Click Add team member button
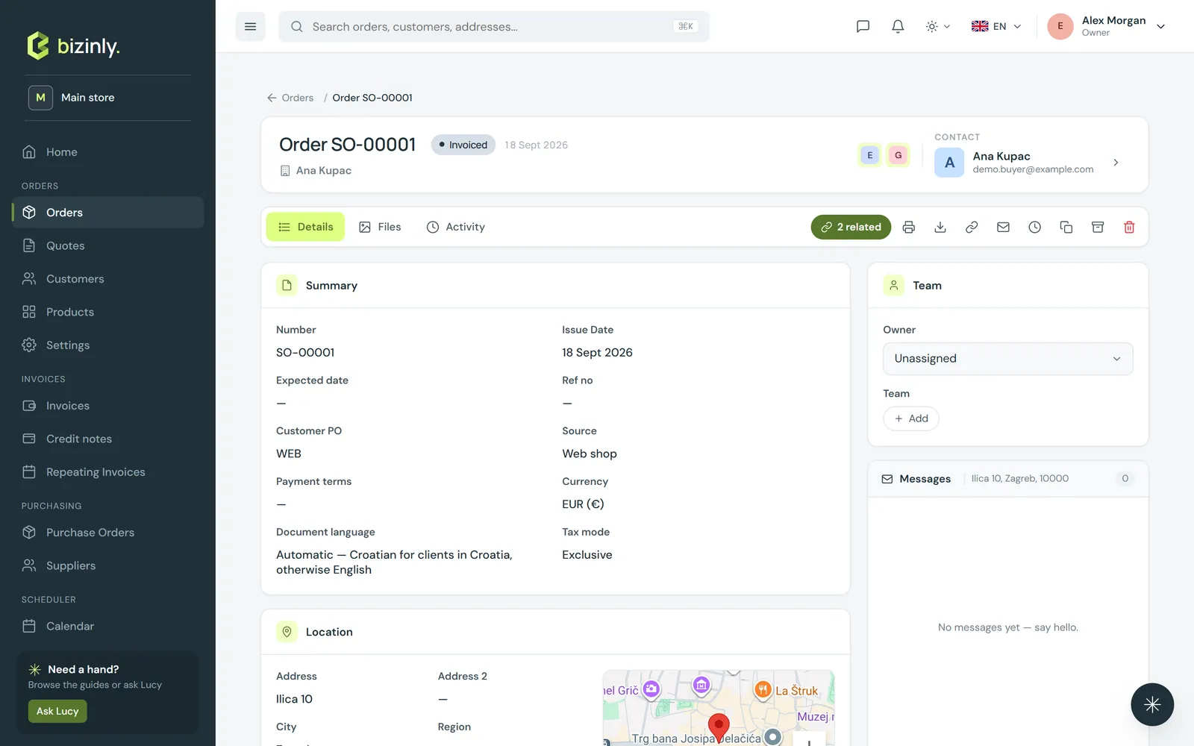1194x746 pixels. 911,419
